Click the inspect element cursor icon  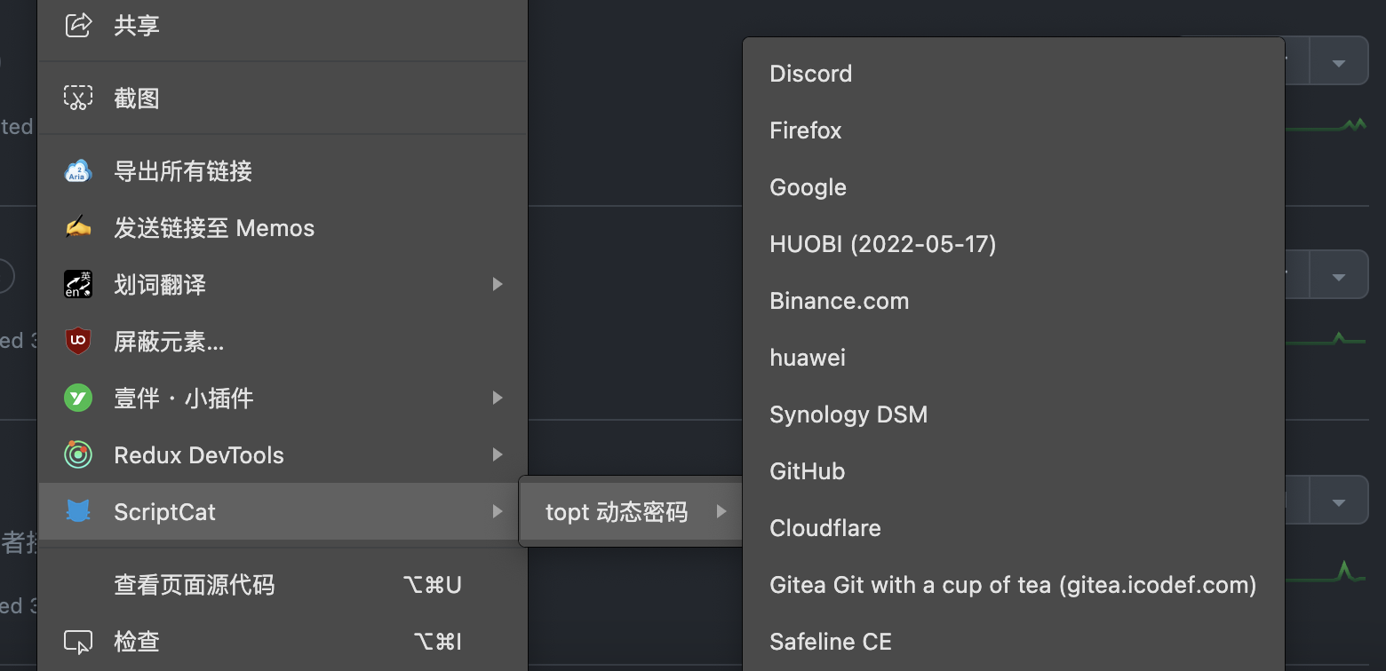pos(78,642)
